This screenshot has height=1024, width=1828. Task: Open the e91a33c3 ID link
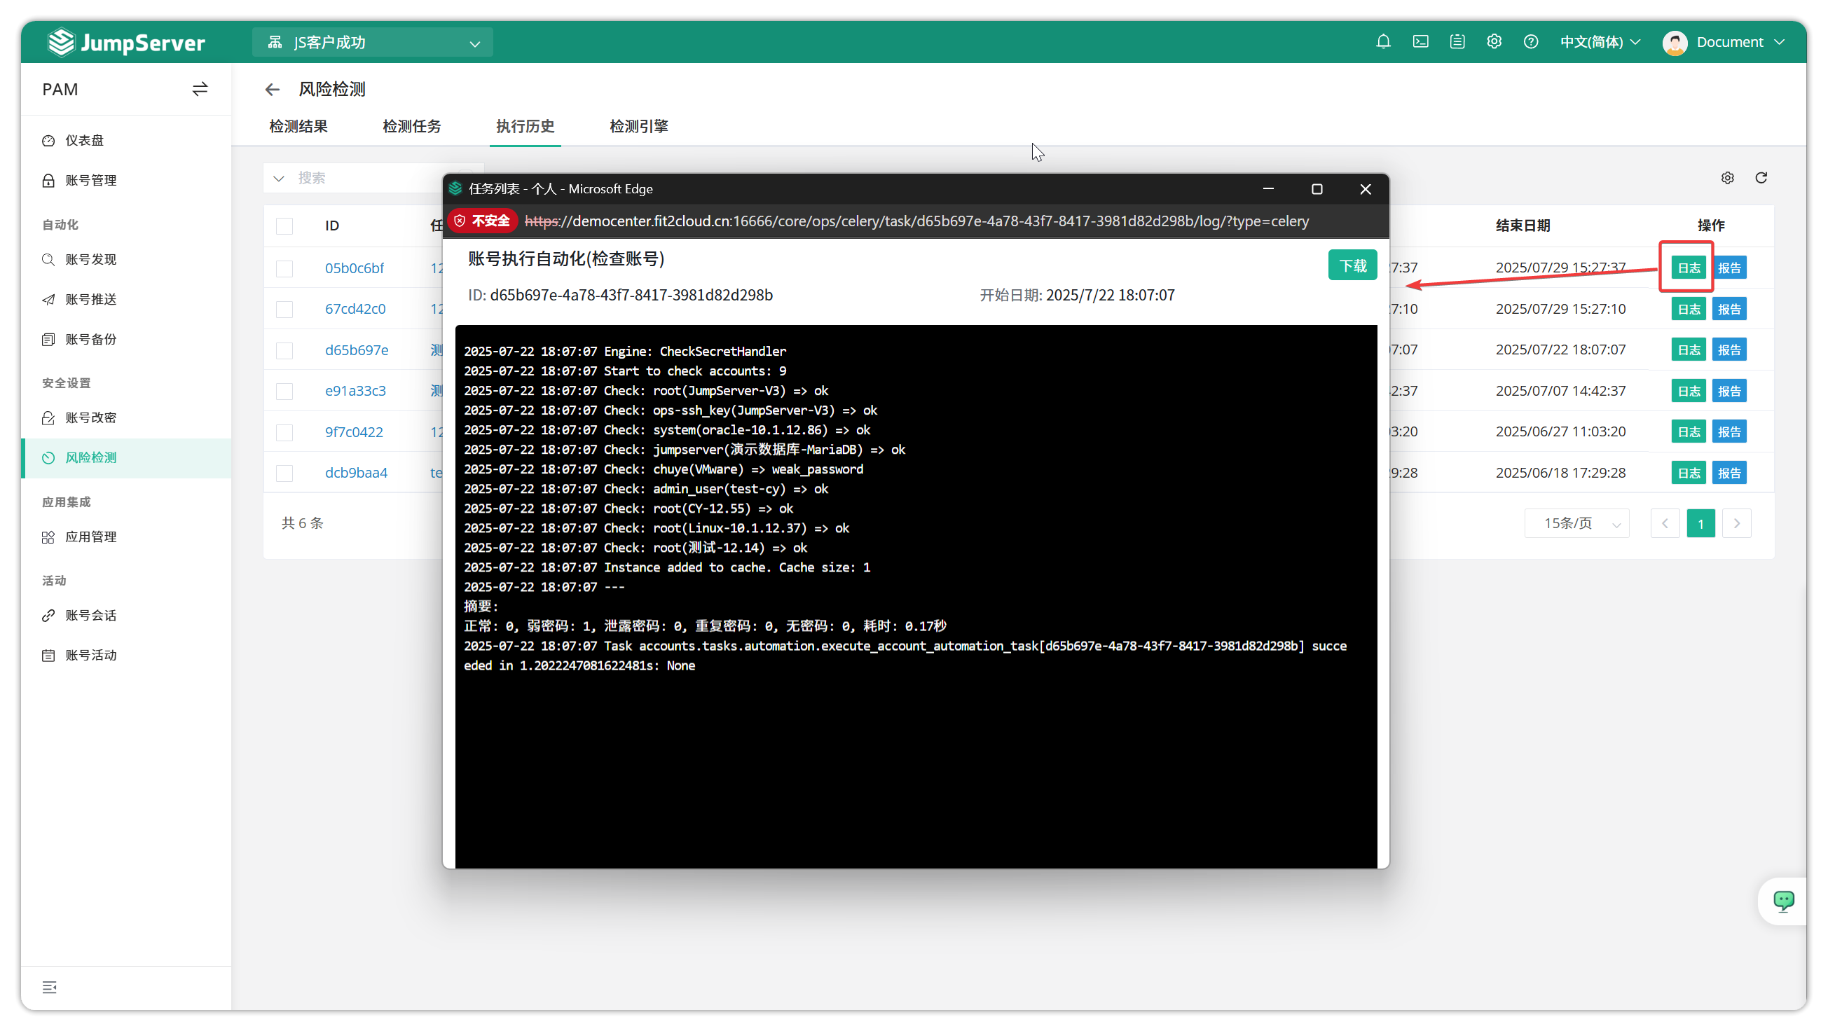(x=355, y=391)
